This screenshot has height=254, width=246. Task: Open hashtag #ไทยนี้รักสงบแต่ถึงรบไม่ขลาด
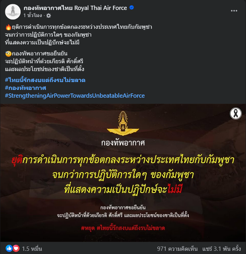click(45, 80)
